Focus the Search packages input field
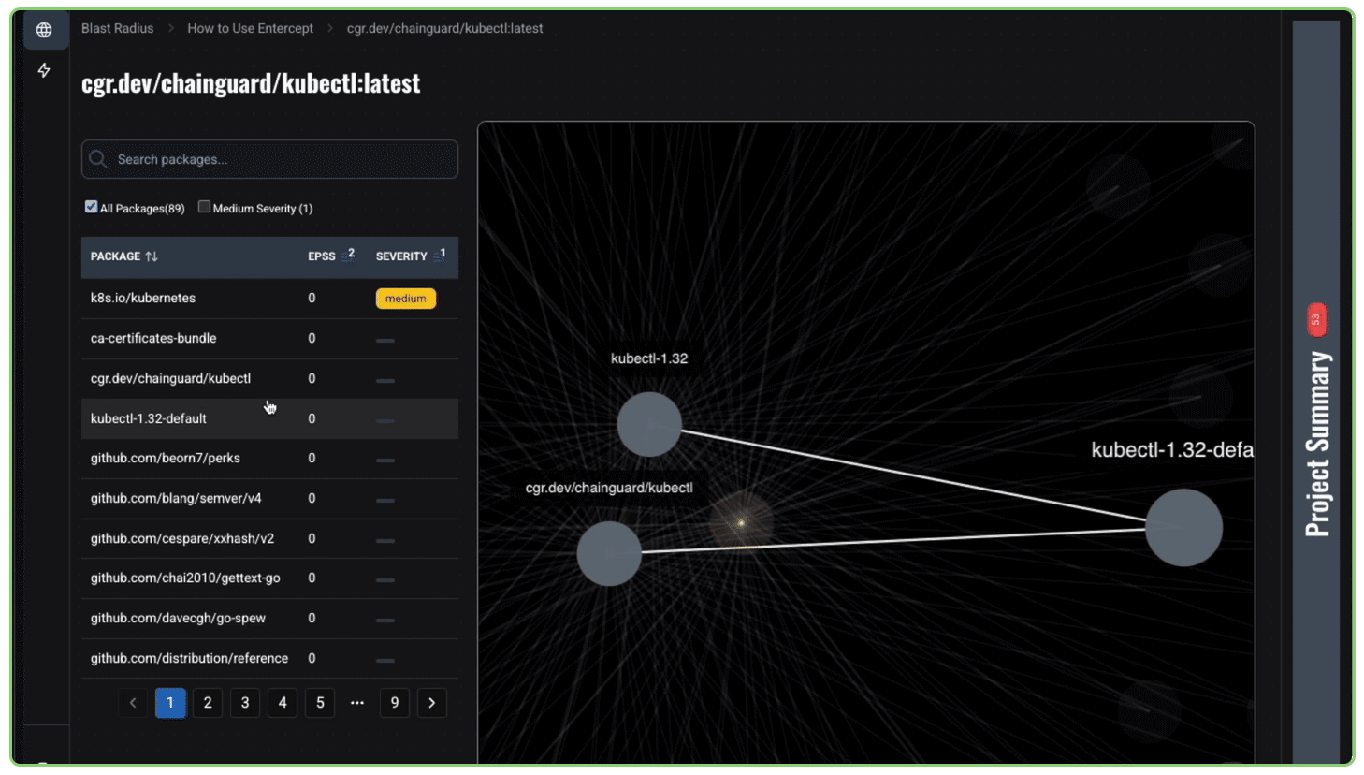Viewport: 1364px width, 775px height. [x=269, y=159]
